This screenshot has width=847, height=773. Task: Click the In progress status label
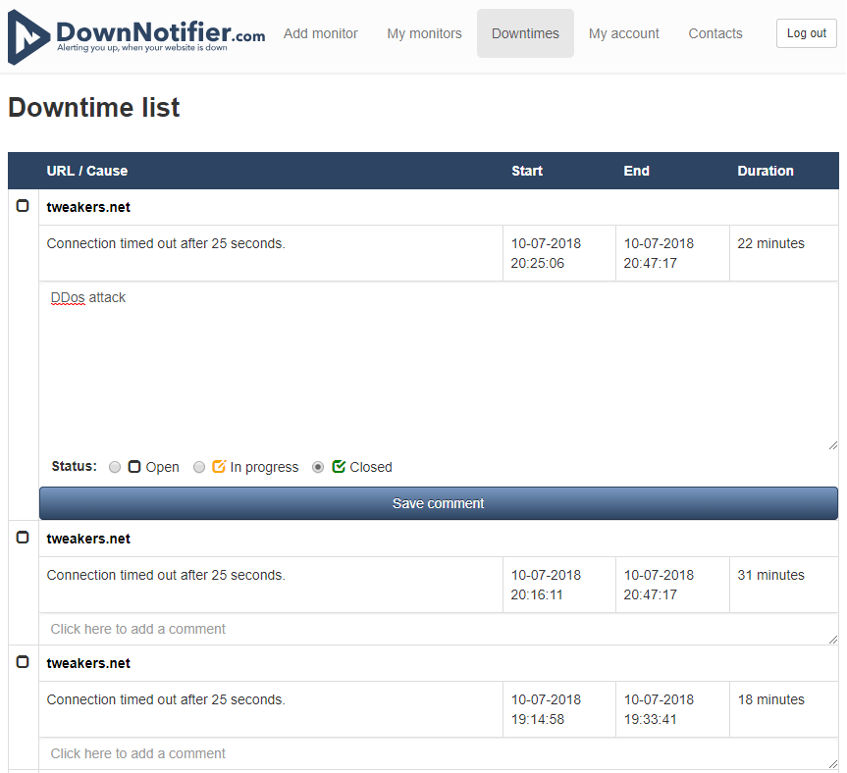(264, 467)
